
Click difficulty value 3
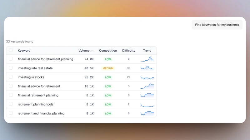[129, 86]
